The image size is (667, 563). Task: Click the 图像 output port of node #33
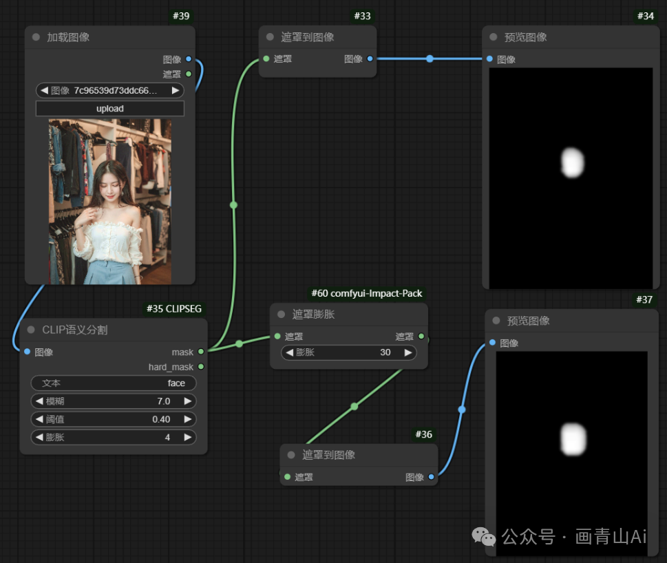[370, 59]
